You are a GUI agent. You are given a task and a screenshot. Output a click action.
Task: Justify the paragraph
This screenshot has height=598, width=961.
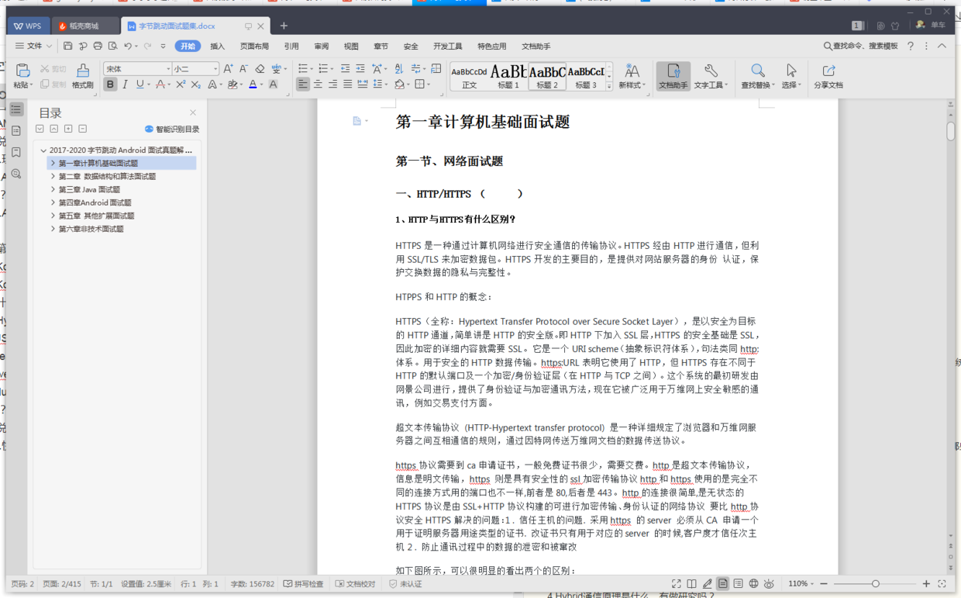347,85
